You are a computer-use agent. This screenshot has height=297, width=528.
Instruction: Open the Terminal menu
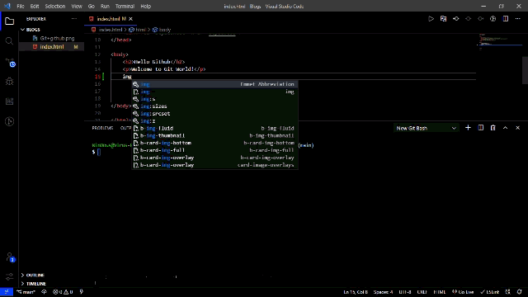[125, 6]
